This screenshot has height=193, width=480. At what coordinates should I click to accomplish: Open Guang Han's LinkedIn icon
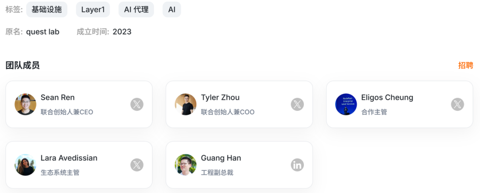coord(297,165)
